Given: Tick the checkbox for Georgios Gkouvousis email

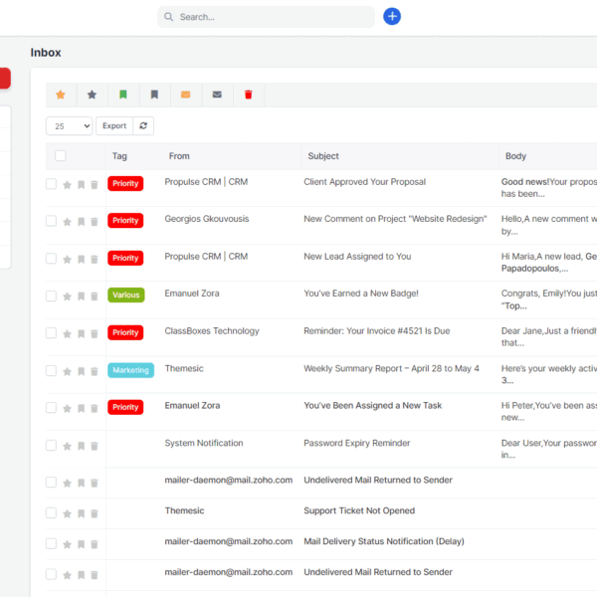Looking at the screenshot, I should pos(51,221).
